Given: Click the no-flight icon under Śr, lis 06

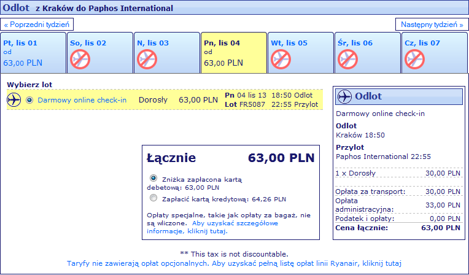Looking at the screenshot, I should pos(348,60).
